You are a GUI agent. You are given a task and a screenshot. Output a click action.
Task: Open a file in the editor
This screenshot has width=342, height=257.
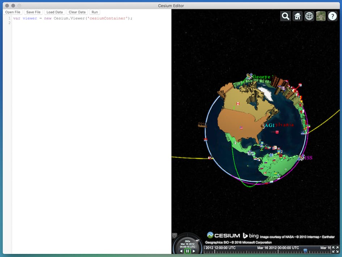(x=12, y=12)
